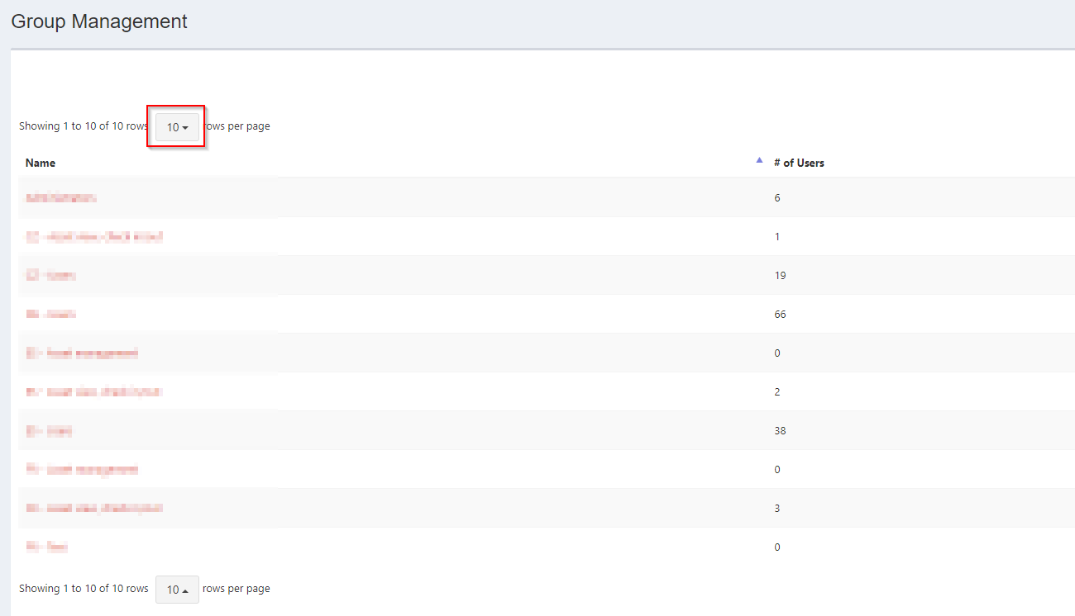Click the "Showing 1 to 10 of 10 rows" text
This screenshot has width=1075, height=616.
pos(84,126)
